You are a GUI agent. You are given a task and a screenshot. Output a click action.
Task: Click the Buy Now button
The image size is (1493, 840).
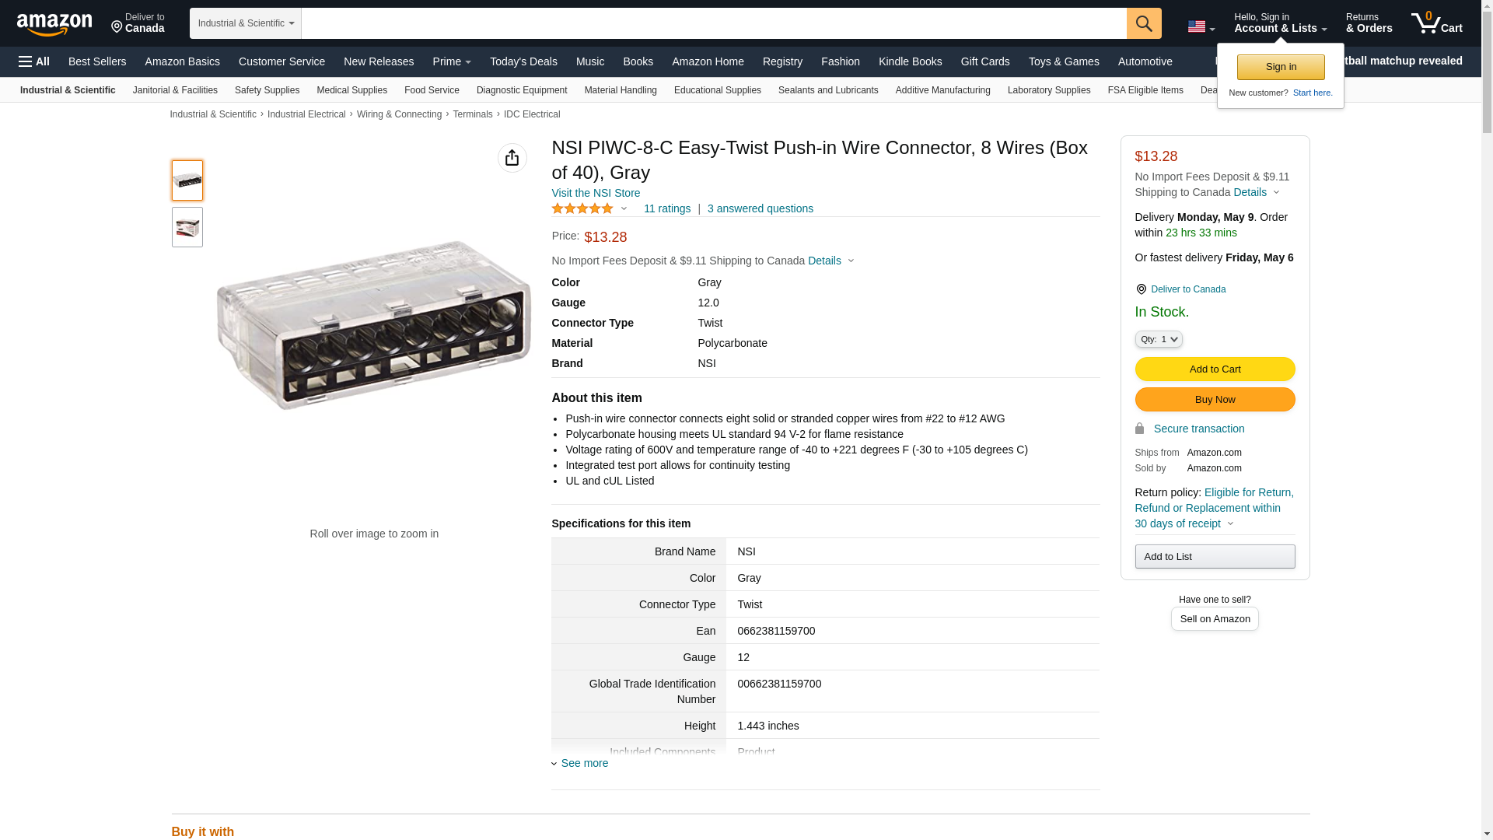pos(1214,400)
